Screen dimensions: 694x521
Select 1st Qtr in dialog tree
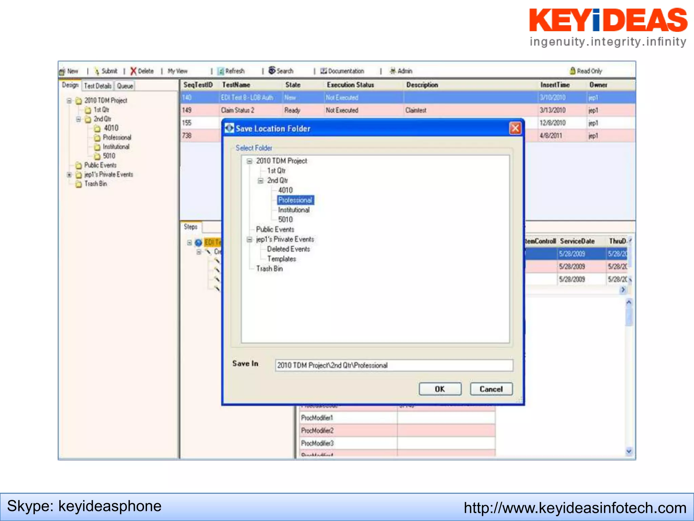coord(276,171)
